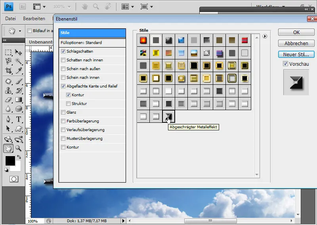Screen dimensions: 317x225
Task: Enable the Glanz checkbox
Action: click(x=63, y=112)
